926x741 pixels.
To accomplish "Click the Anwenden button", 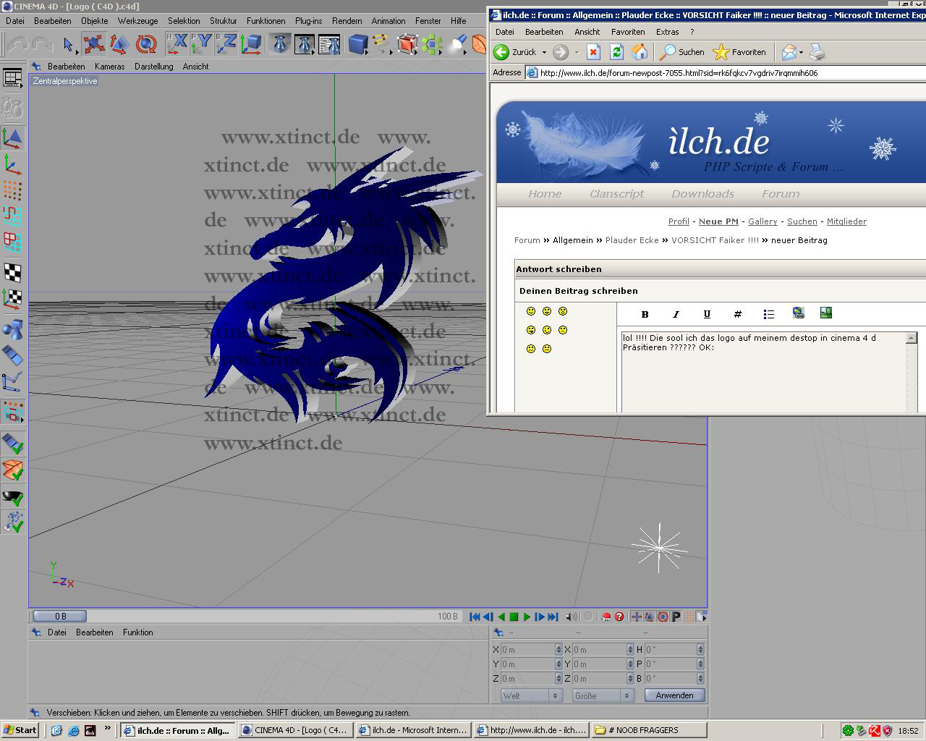I will pyautogui.click(x=674, y=695).
